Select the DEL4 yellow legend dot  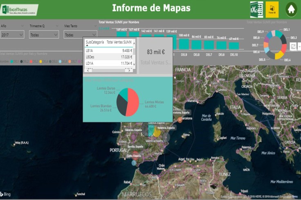41,62
